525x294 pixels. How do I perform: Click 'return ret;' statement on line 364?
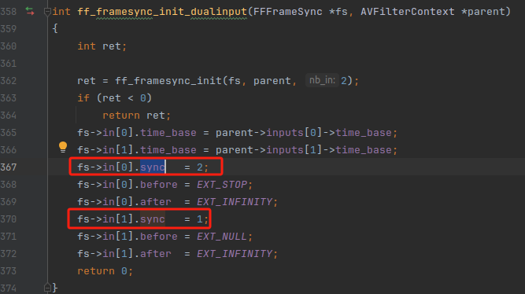point(136,116)
